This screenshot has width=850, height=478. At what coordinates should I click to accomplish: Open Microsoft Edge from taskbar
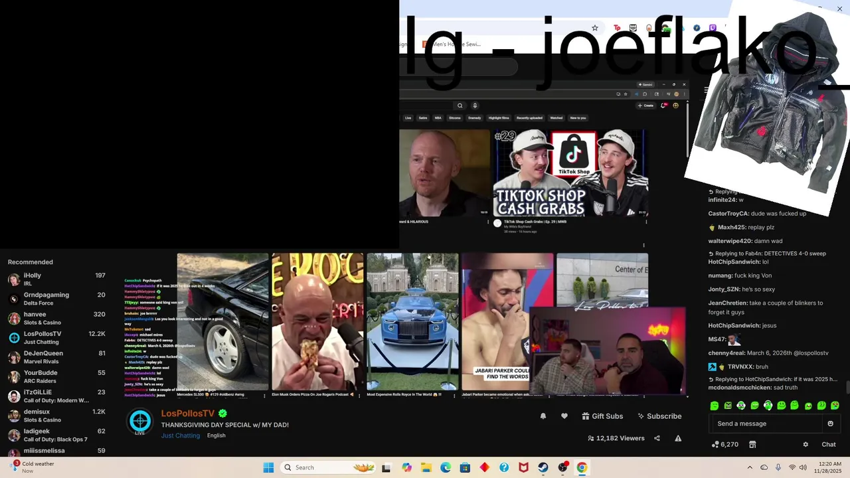[x=446, y=467]
